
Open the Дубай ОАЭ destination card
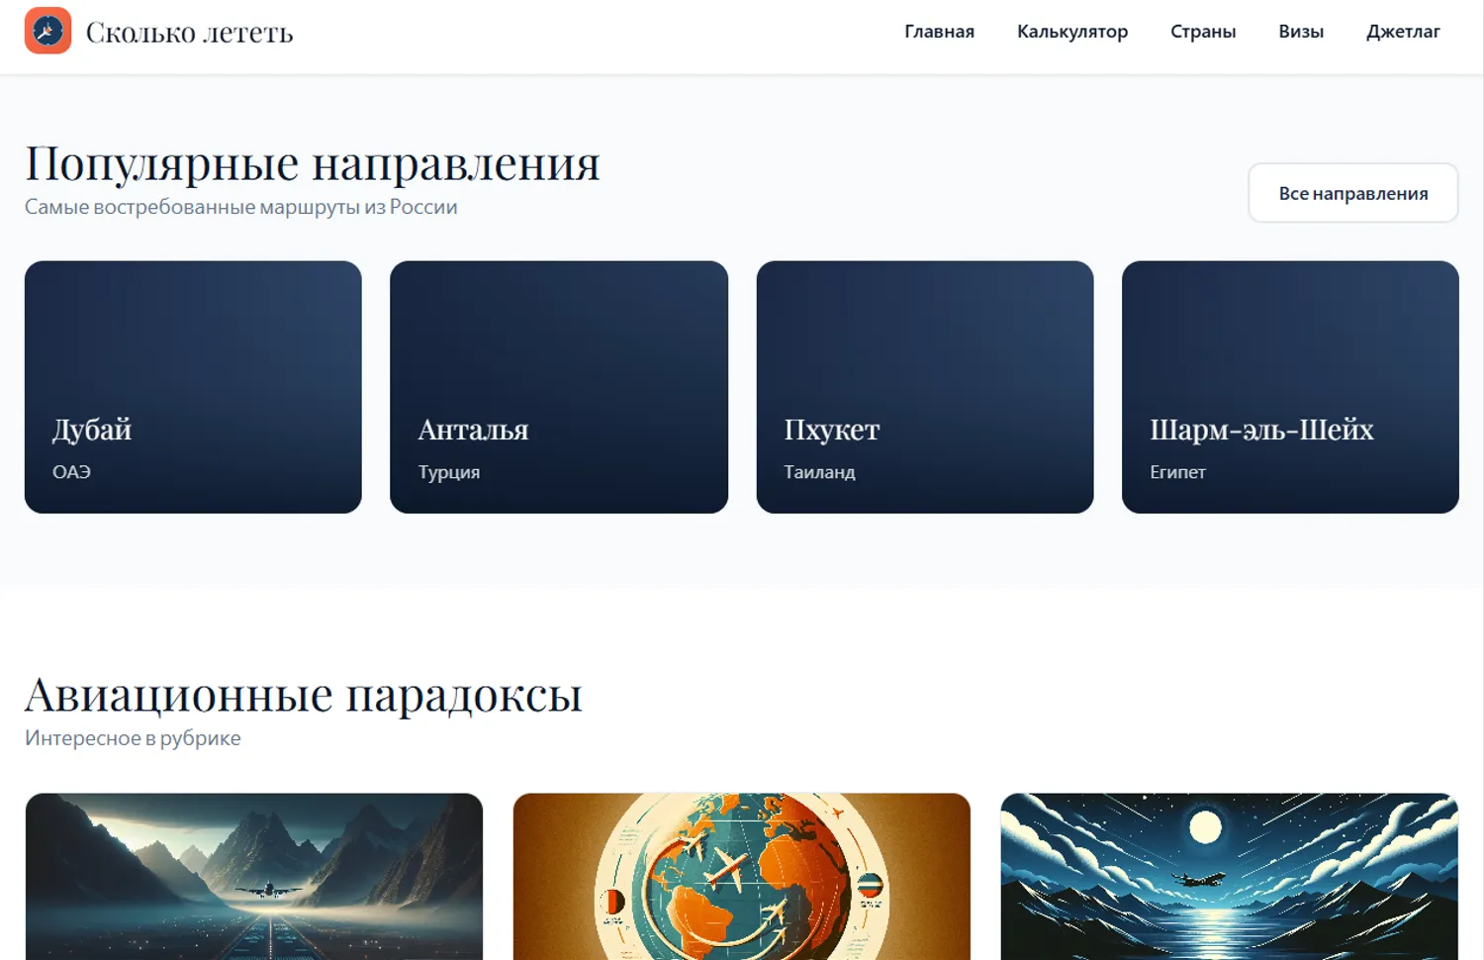pyautogui.click(x=193, y=387)
